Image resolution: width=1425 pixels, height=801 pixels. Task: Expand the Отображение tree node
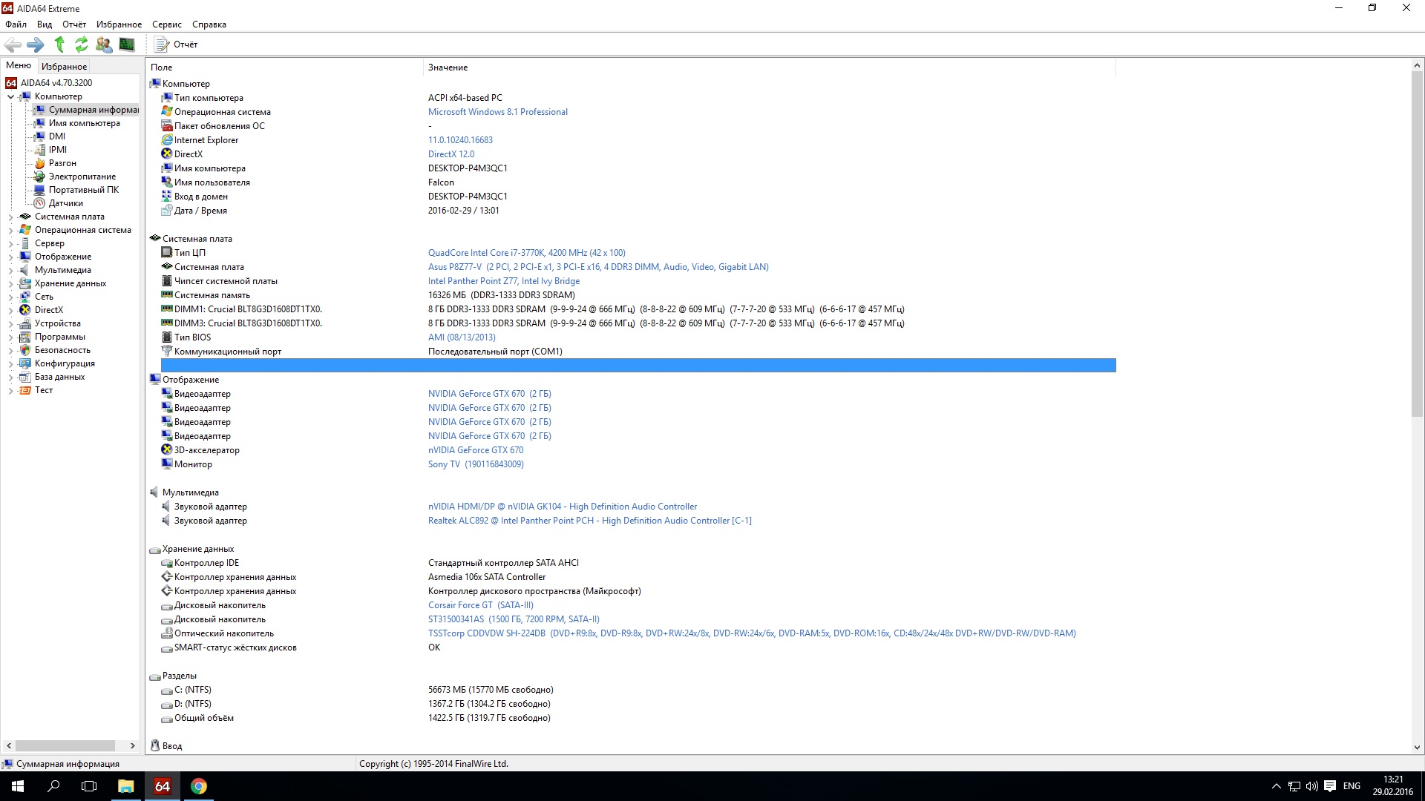click(10, 257)
